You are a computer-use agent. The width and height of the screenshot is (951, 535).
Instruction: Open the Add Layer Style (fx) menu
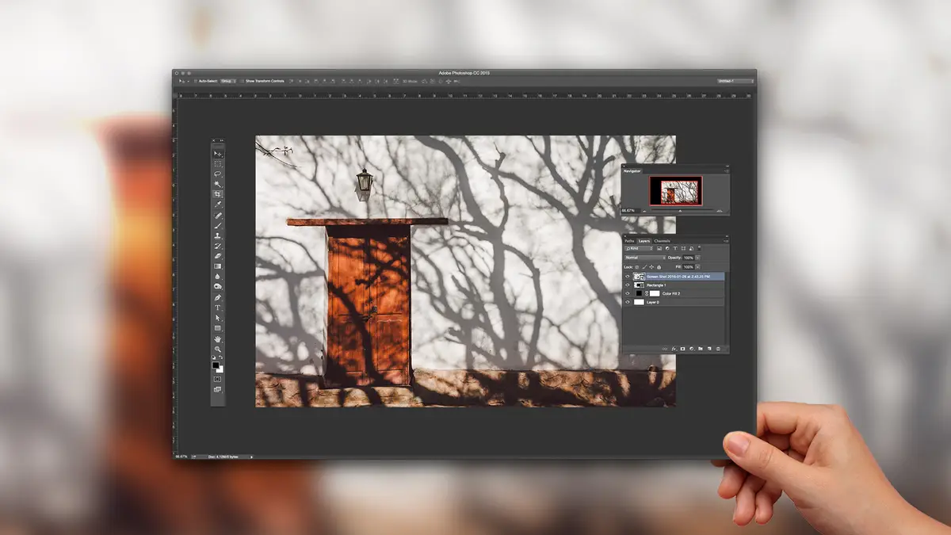click(674, 349)
